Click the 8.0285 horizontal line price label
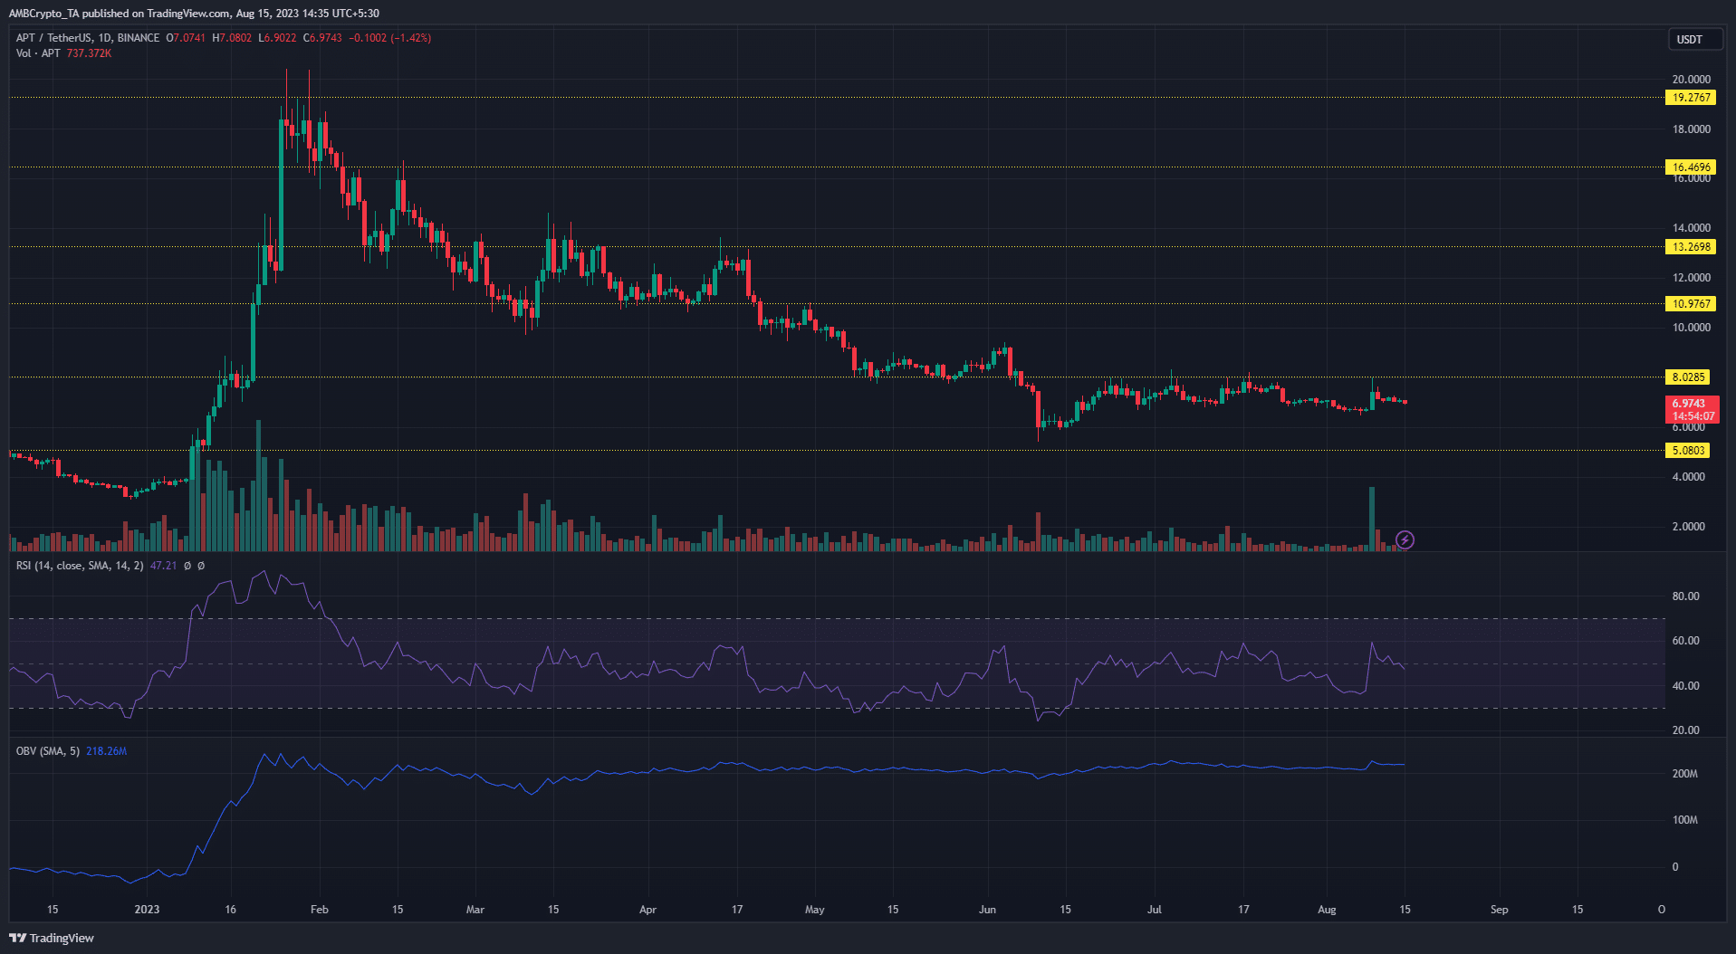The width and height of the screenshot is (1736, 954). (x=1688, y=377)
